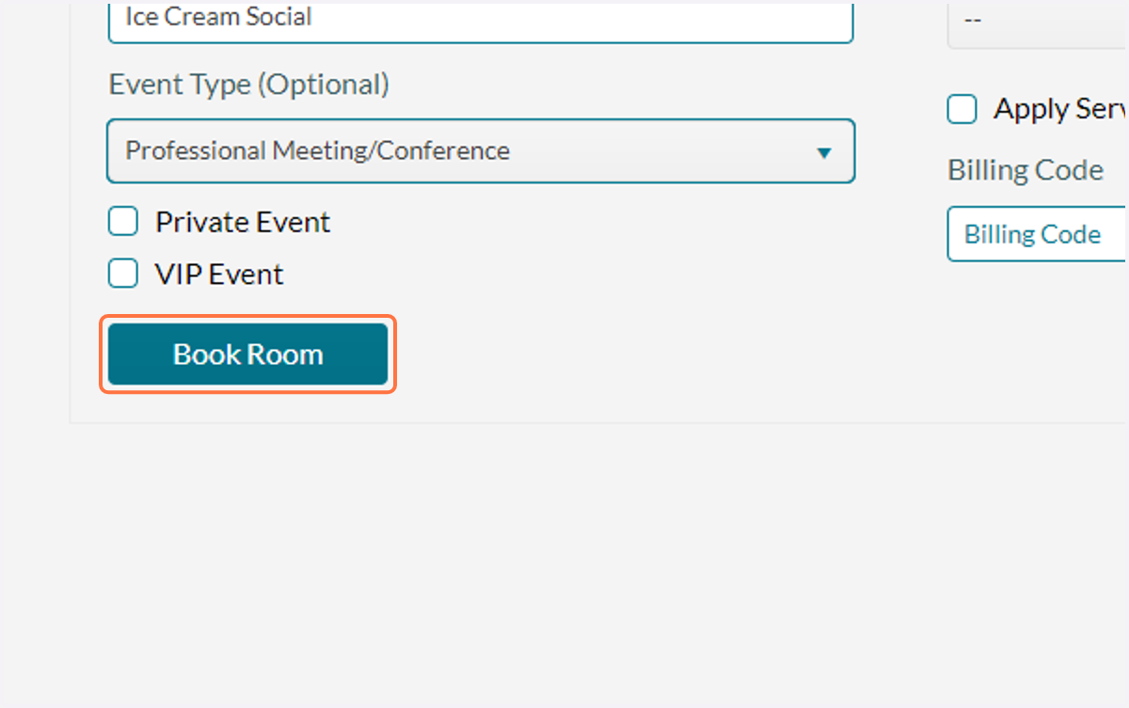Click the Apply Serv label text
Image resolution: width=1129 pixels, height=708 pixels.
point(1061,109)
